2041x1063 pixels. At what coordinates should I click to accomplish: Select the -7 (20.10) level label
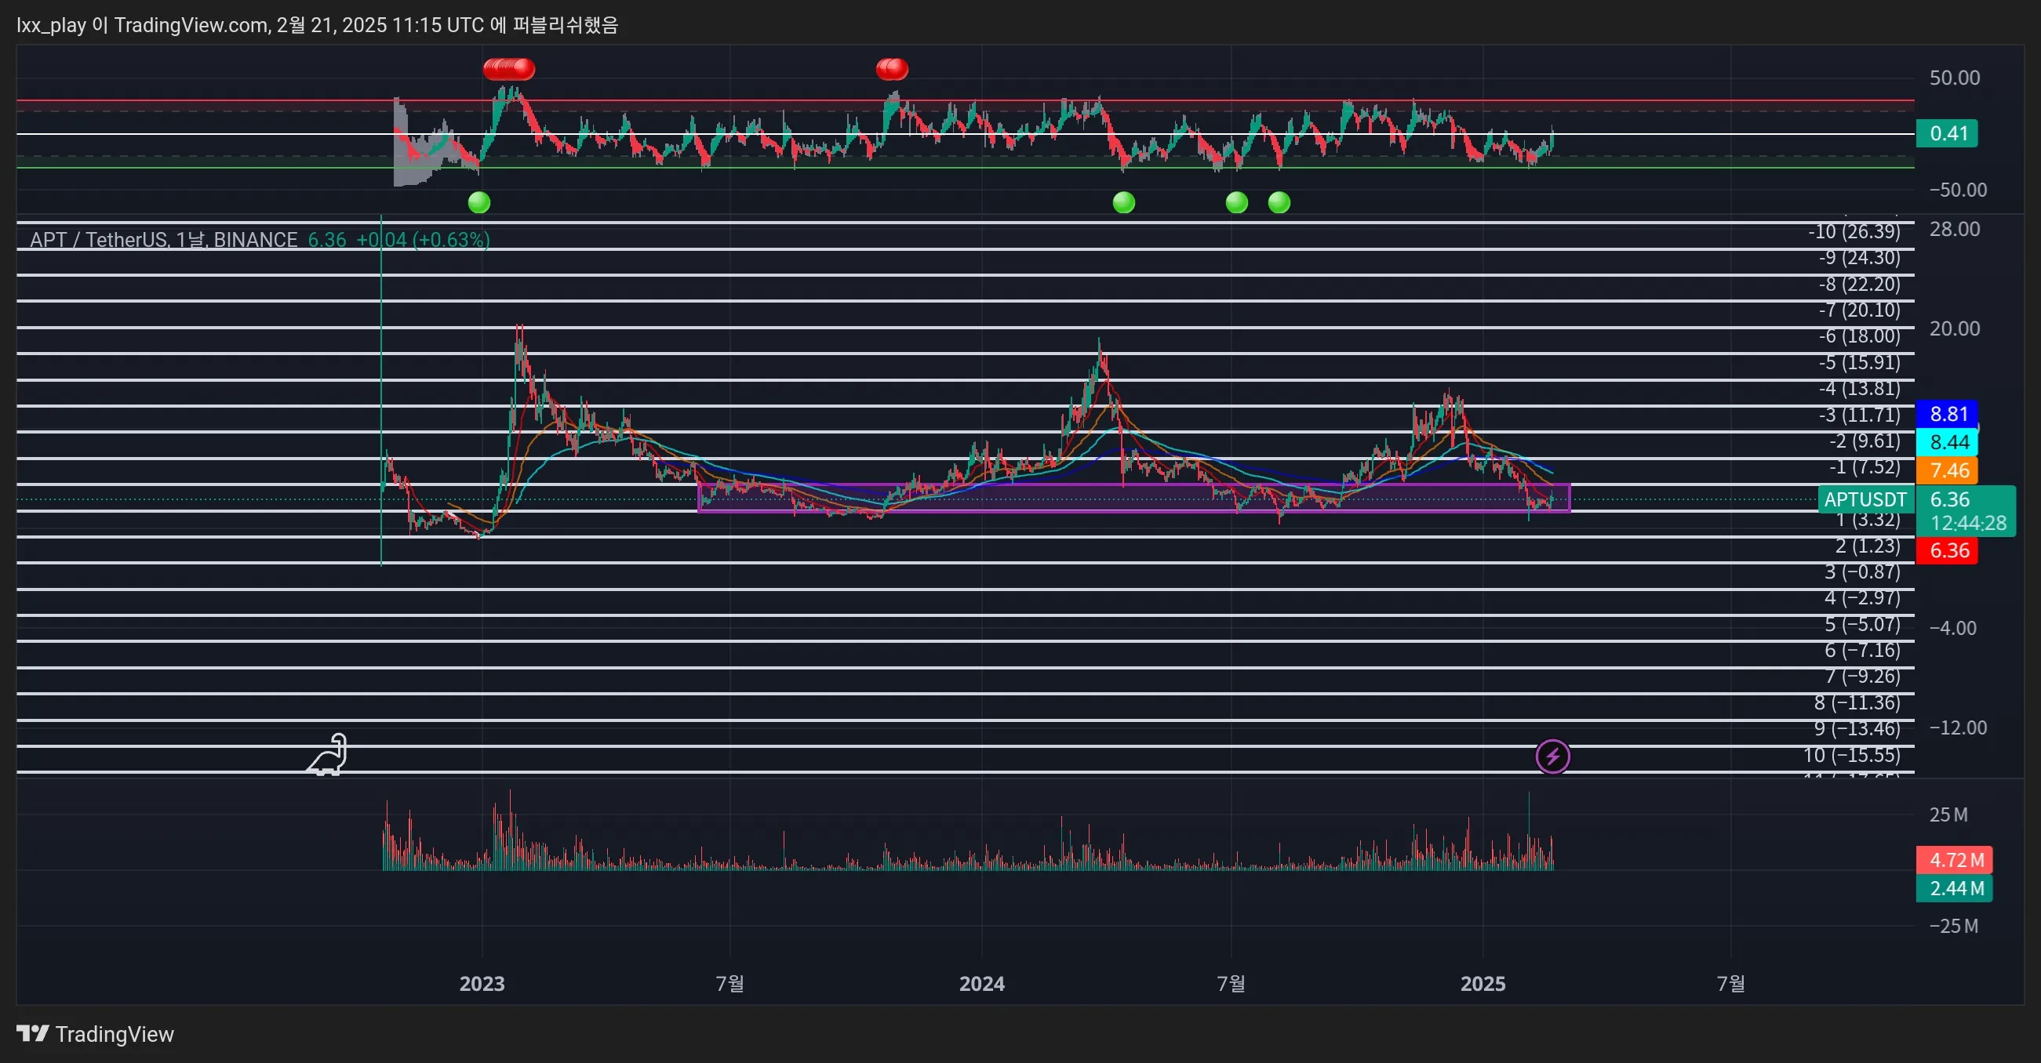pyautogui.click(x=1859, y=310)
